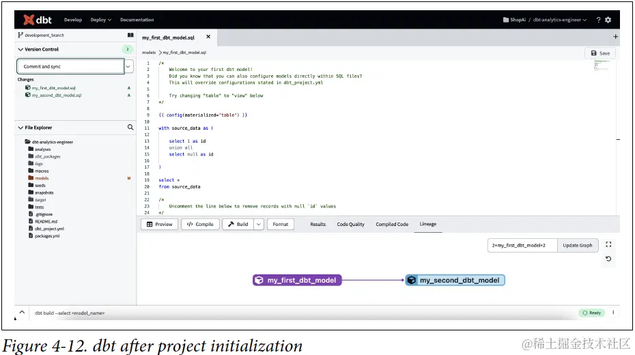The width and height of the screenshot is (635, 355).
Task: Click the code minimap preview
Action: tap(602, 65)
